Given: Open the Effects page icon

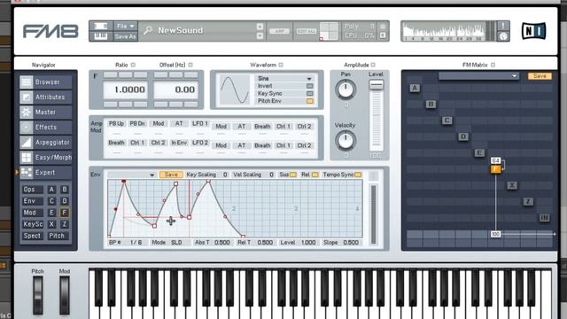Looking at the screenshot, I should coord(26,128).
